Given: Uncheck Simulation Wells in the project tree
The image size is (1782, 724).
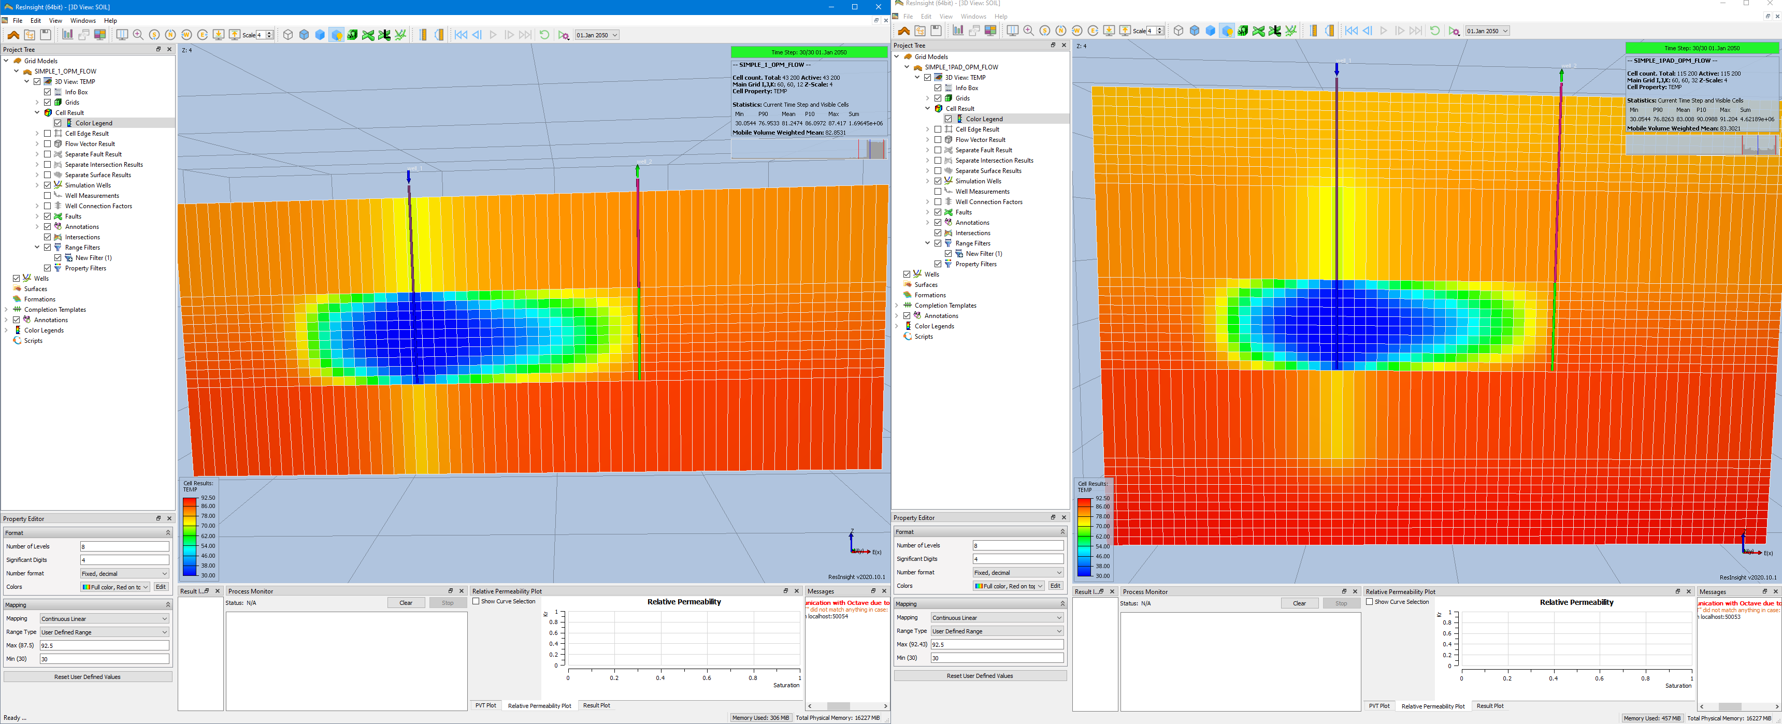Looking at the screenshot, I should (x=47, y=185).
